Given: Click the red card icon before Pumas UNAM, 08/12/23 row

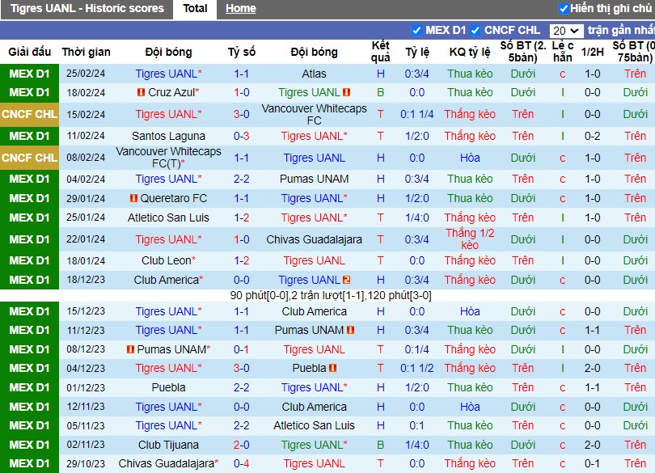Looking at the screenshot, I should pyautogui.click(x=130, y=349).
